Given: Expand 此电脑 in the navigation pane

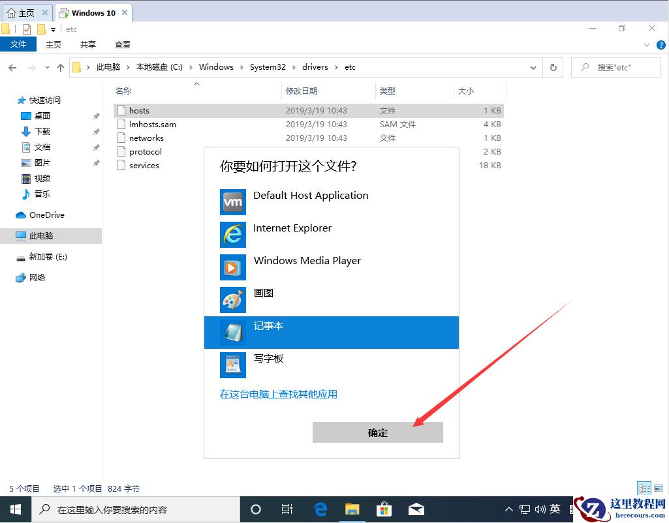Looking at the screenshot, I should pyautogui.click(x=9, y=235).
